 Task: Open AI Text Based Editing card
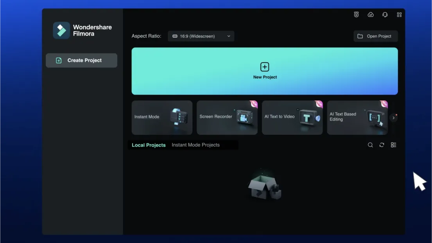tap(357, 118)
